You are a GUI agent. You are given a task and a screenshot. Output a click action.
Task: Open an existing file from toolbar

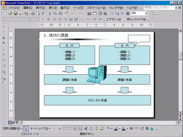click(10, 14)
